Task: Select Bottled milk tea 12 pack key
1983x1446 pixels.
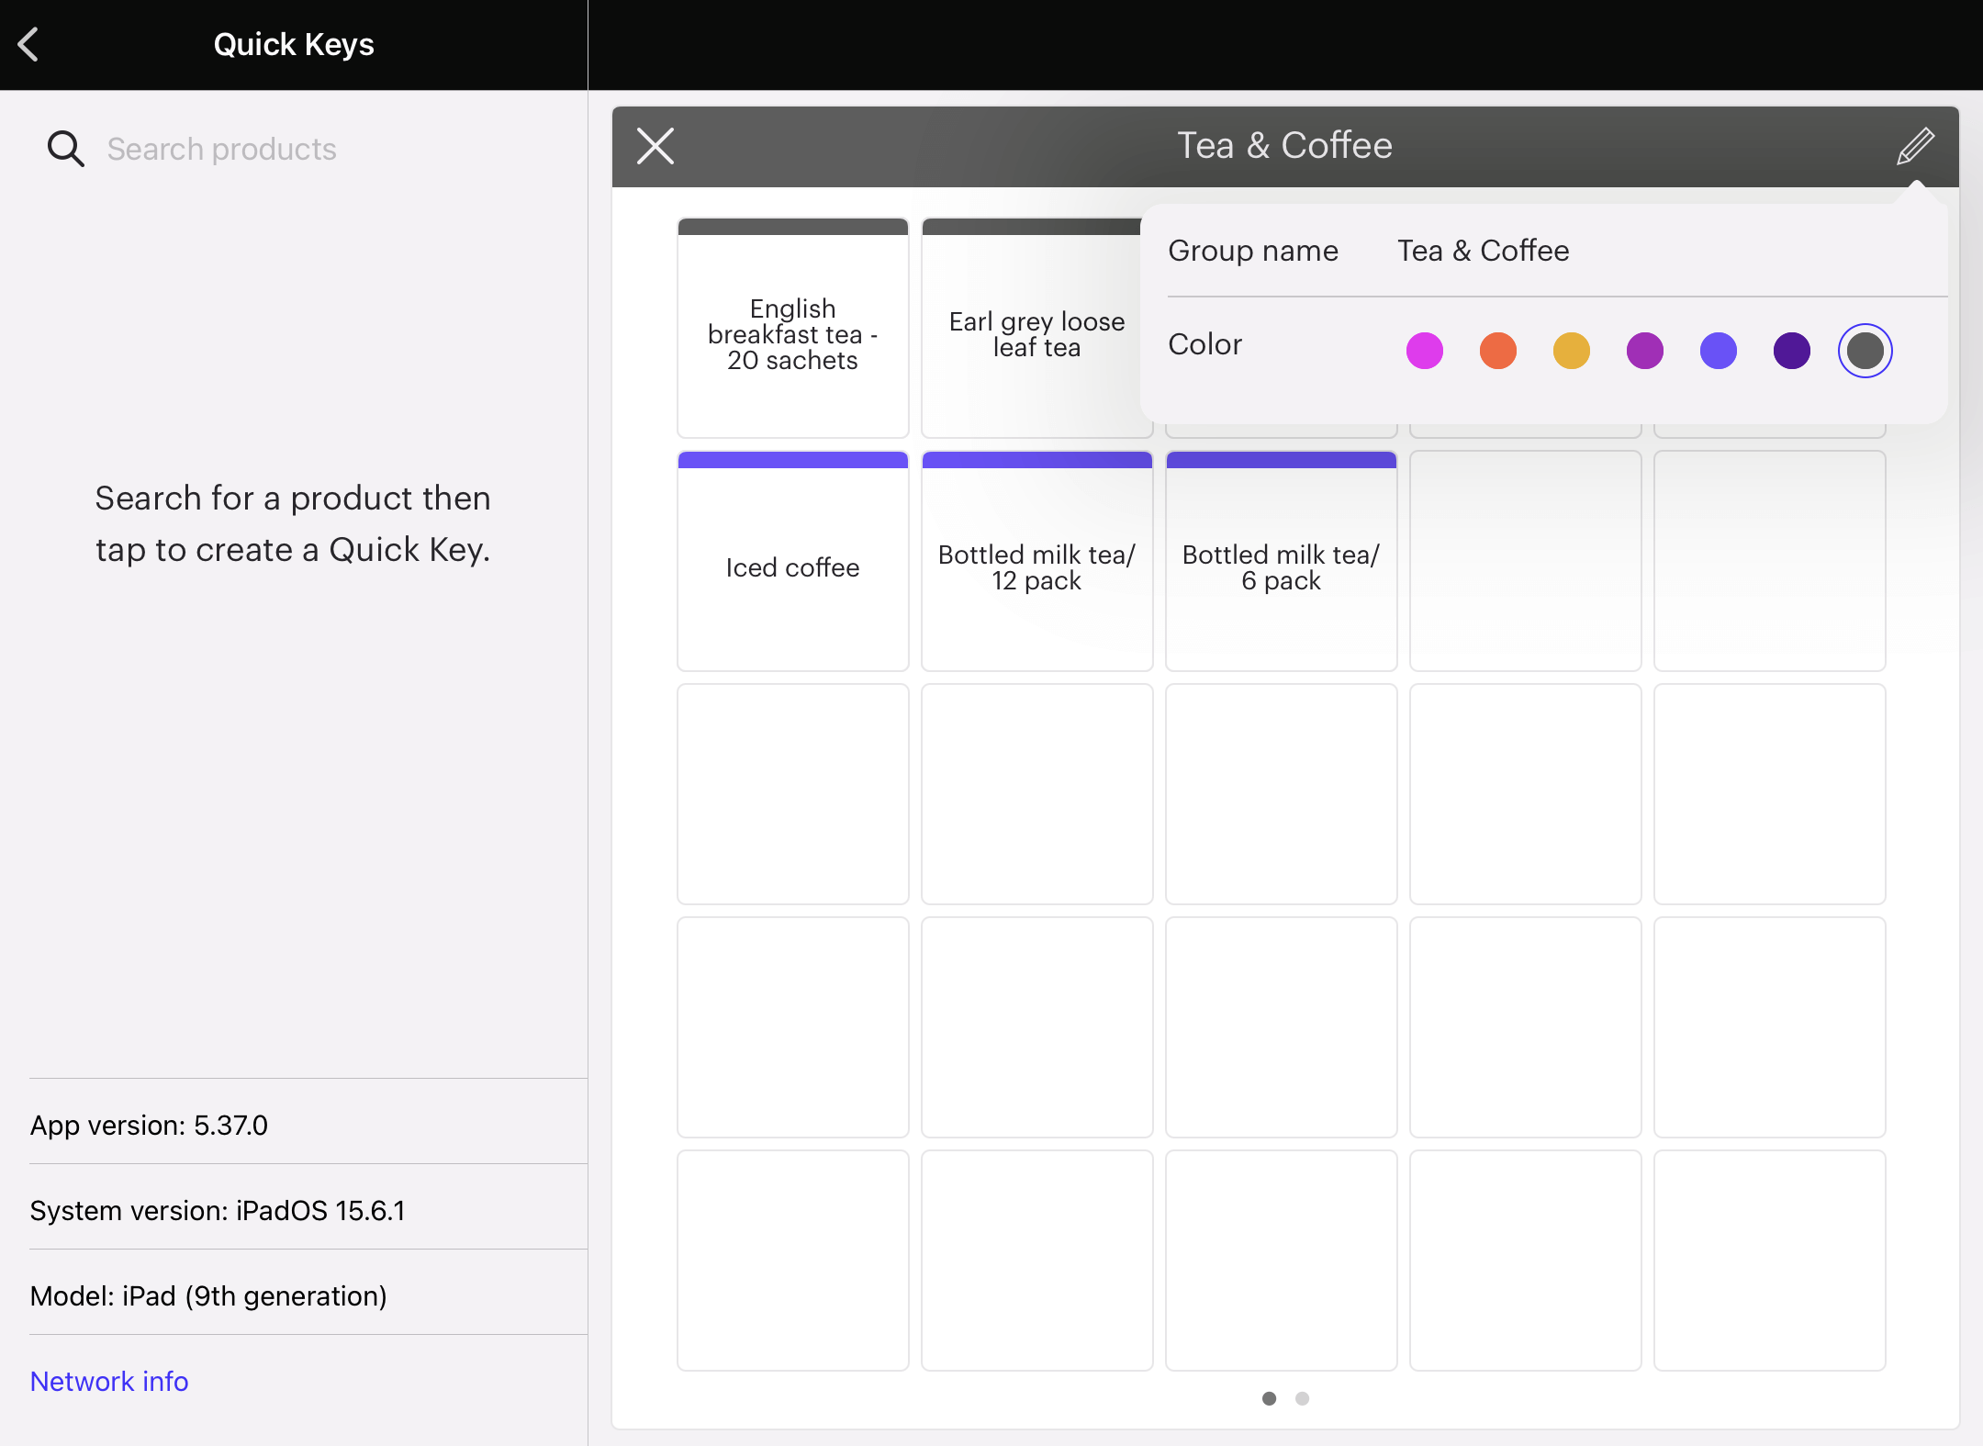Action: tap(1036, 567)
